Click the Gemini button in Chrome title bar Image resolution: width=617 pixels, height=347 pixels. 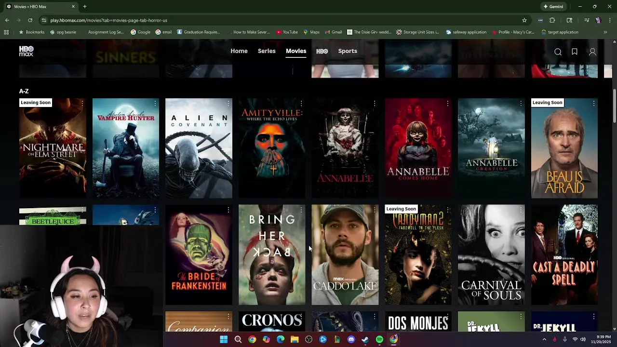point(553,7)
